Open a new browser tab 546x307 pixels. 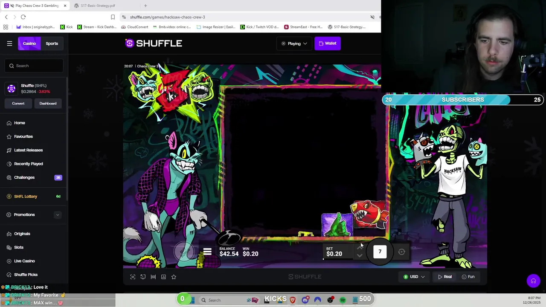point(145,6)
